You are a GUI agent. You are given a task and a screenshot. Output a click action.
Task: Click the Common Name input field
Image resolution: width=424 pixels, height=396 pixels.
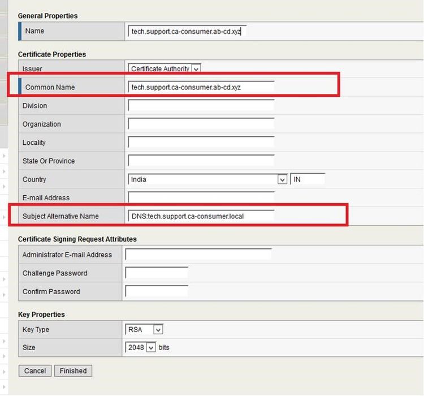201,87
